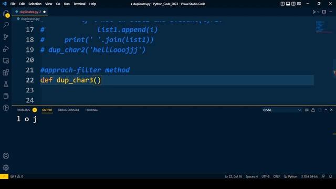Click the remote window status indicator
Screen dimensions: 336x189
[4, 176]
